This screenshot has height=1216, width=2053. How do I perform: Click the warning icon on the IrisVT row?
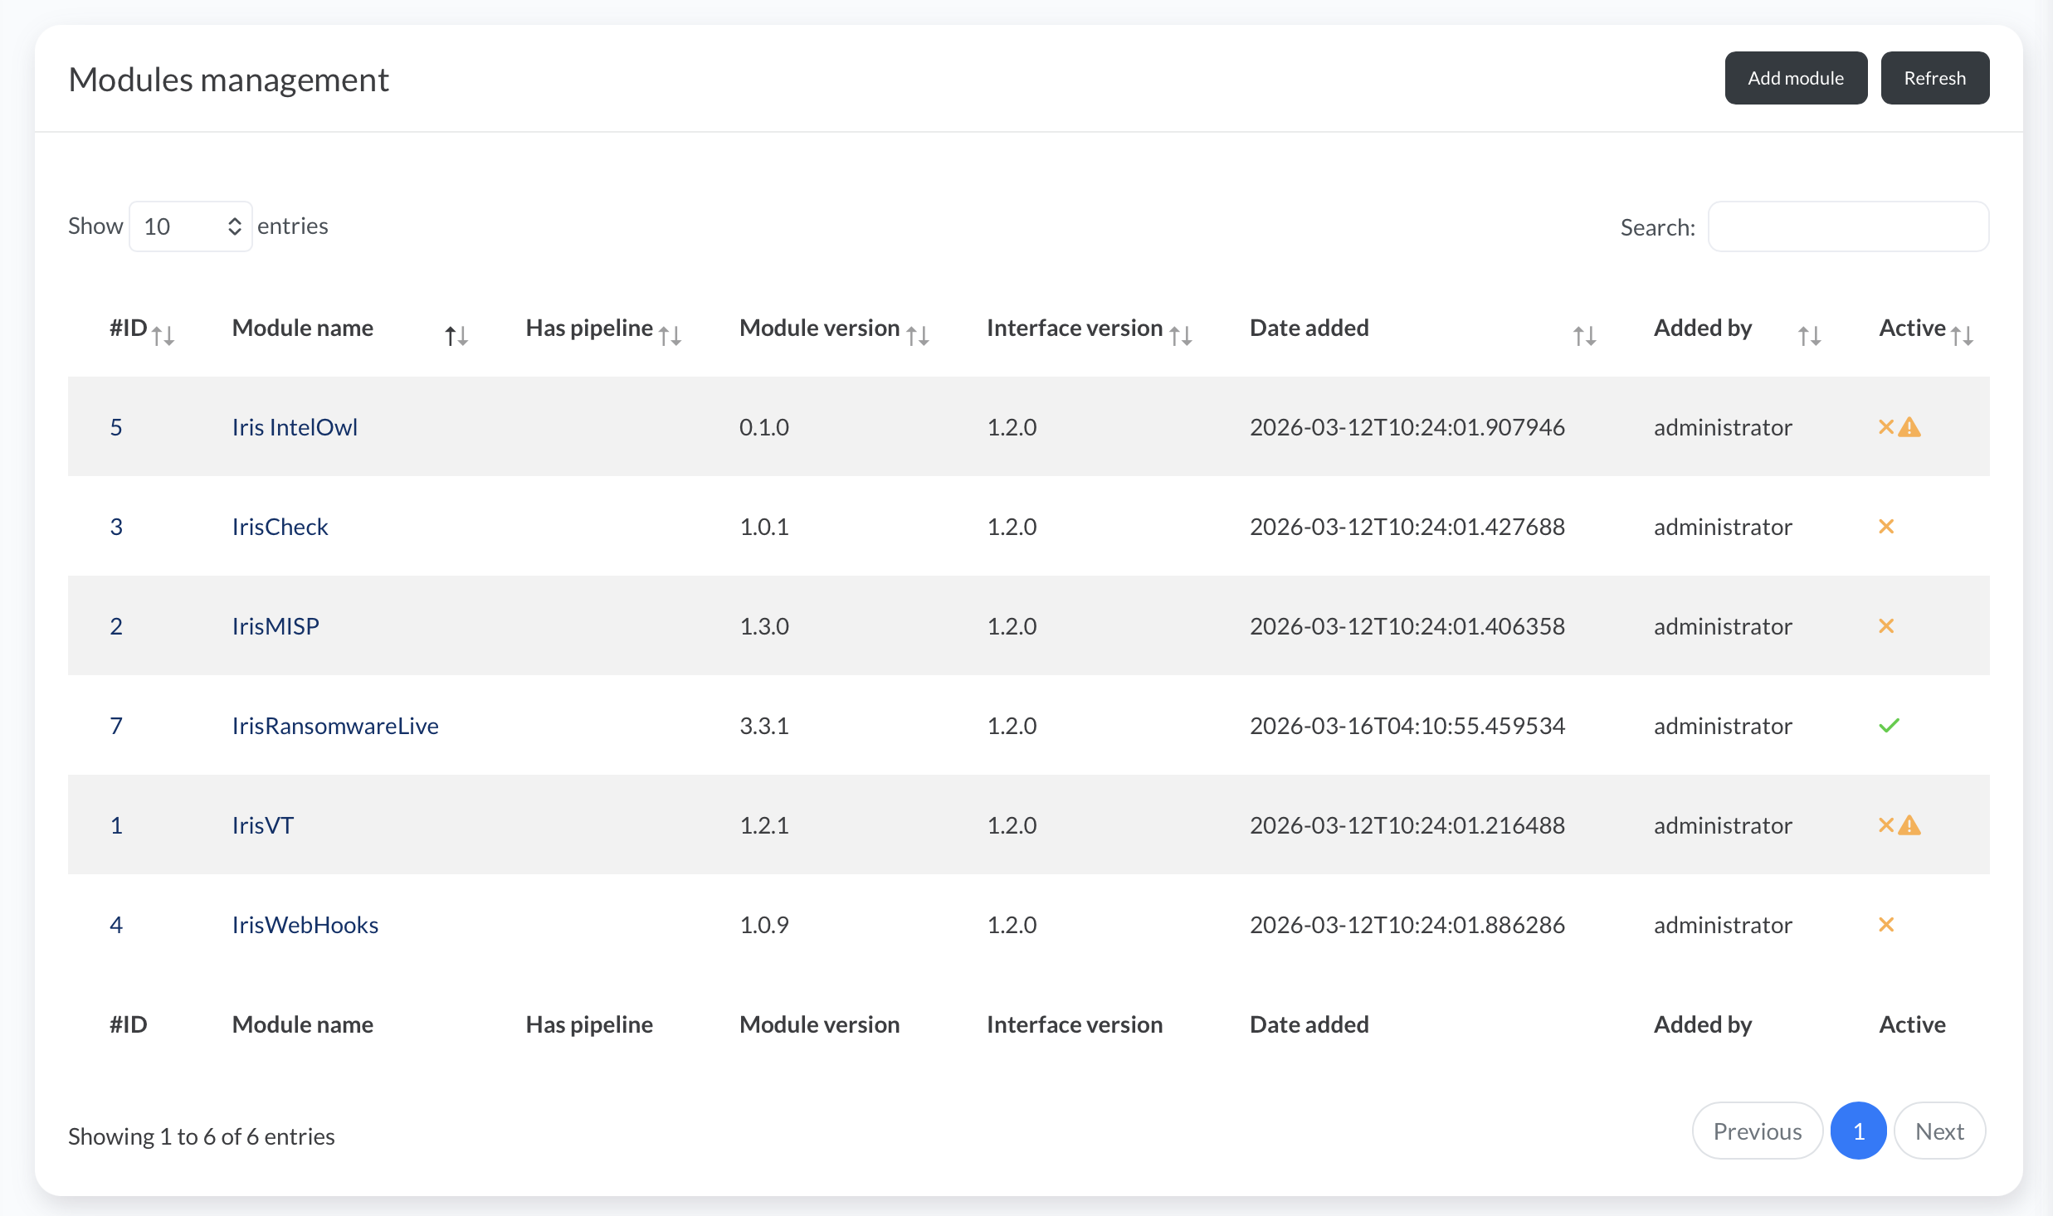1909,825
